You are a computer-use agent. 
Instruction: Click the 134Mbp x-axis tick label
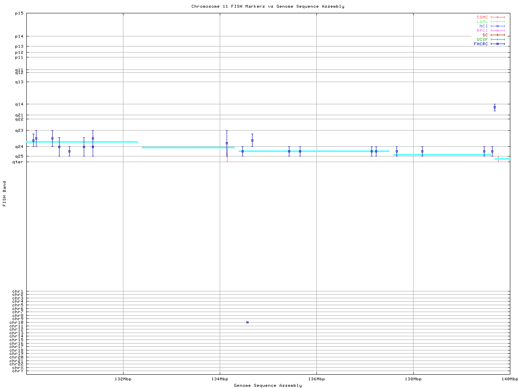click(x=220, y=379)
